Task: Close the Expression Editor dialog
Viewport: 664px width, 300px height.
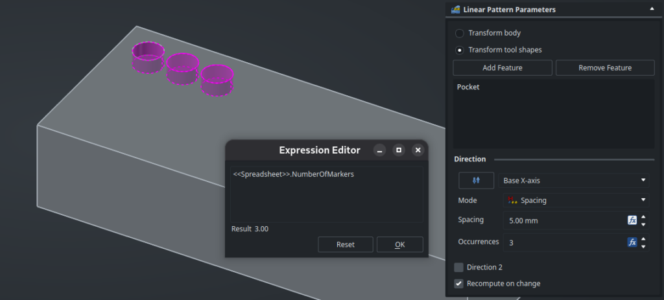Action: tap(418, 150)
